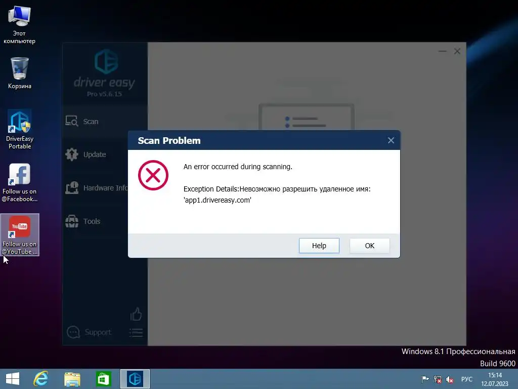Select the Follow us on YouTube shortcut
This screenshot has height=389, width=518.
coord(20,235)
